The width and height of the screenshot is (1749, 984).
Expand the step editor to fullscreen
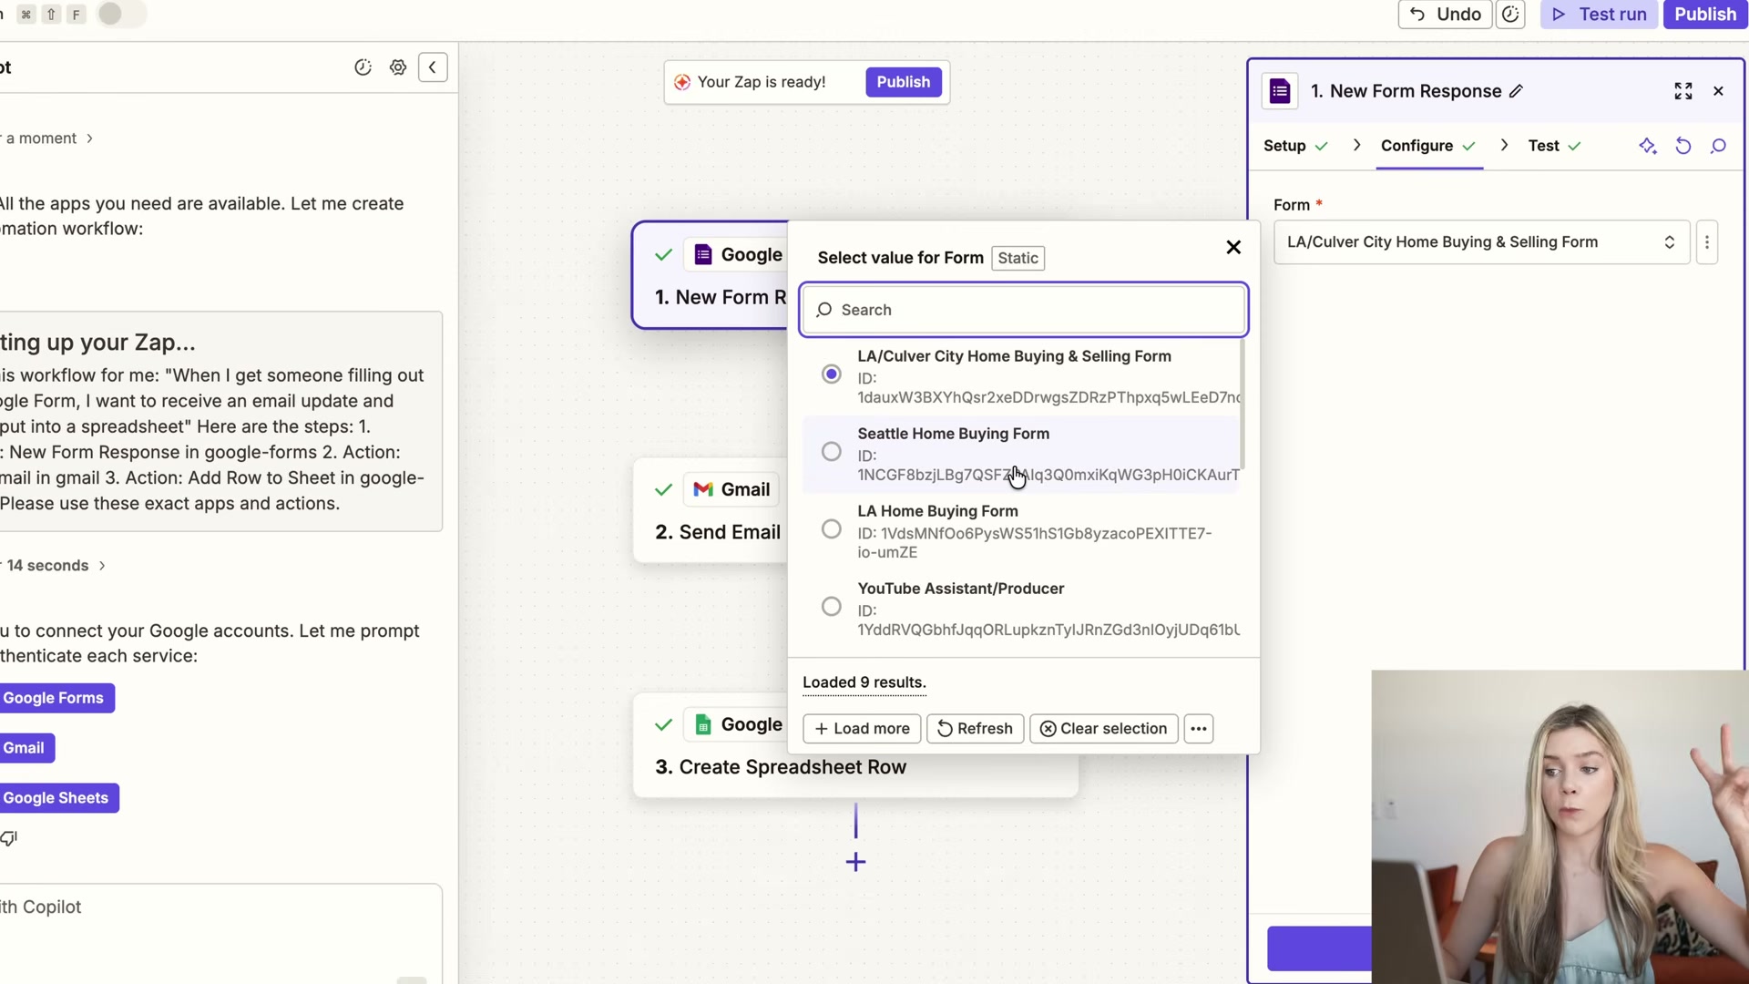click(1683, 91)
